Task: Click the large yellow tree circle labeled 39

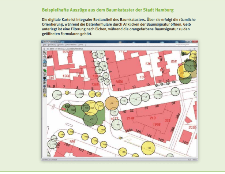Action: click(149, 147)
